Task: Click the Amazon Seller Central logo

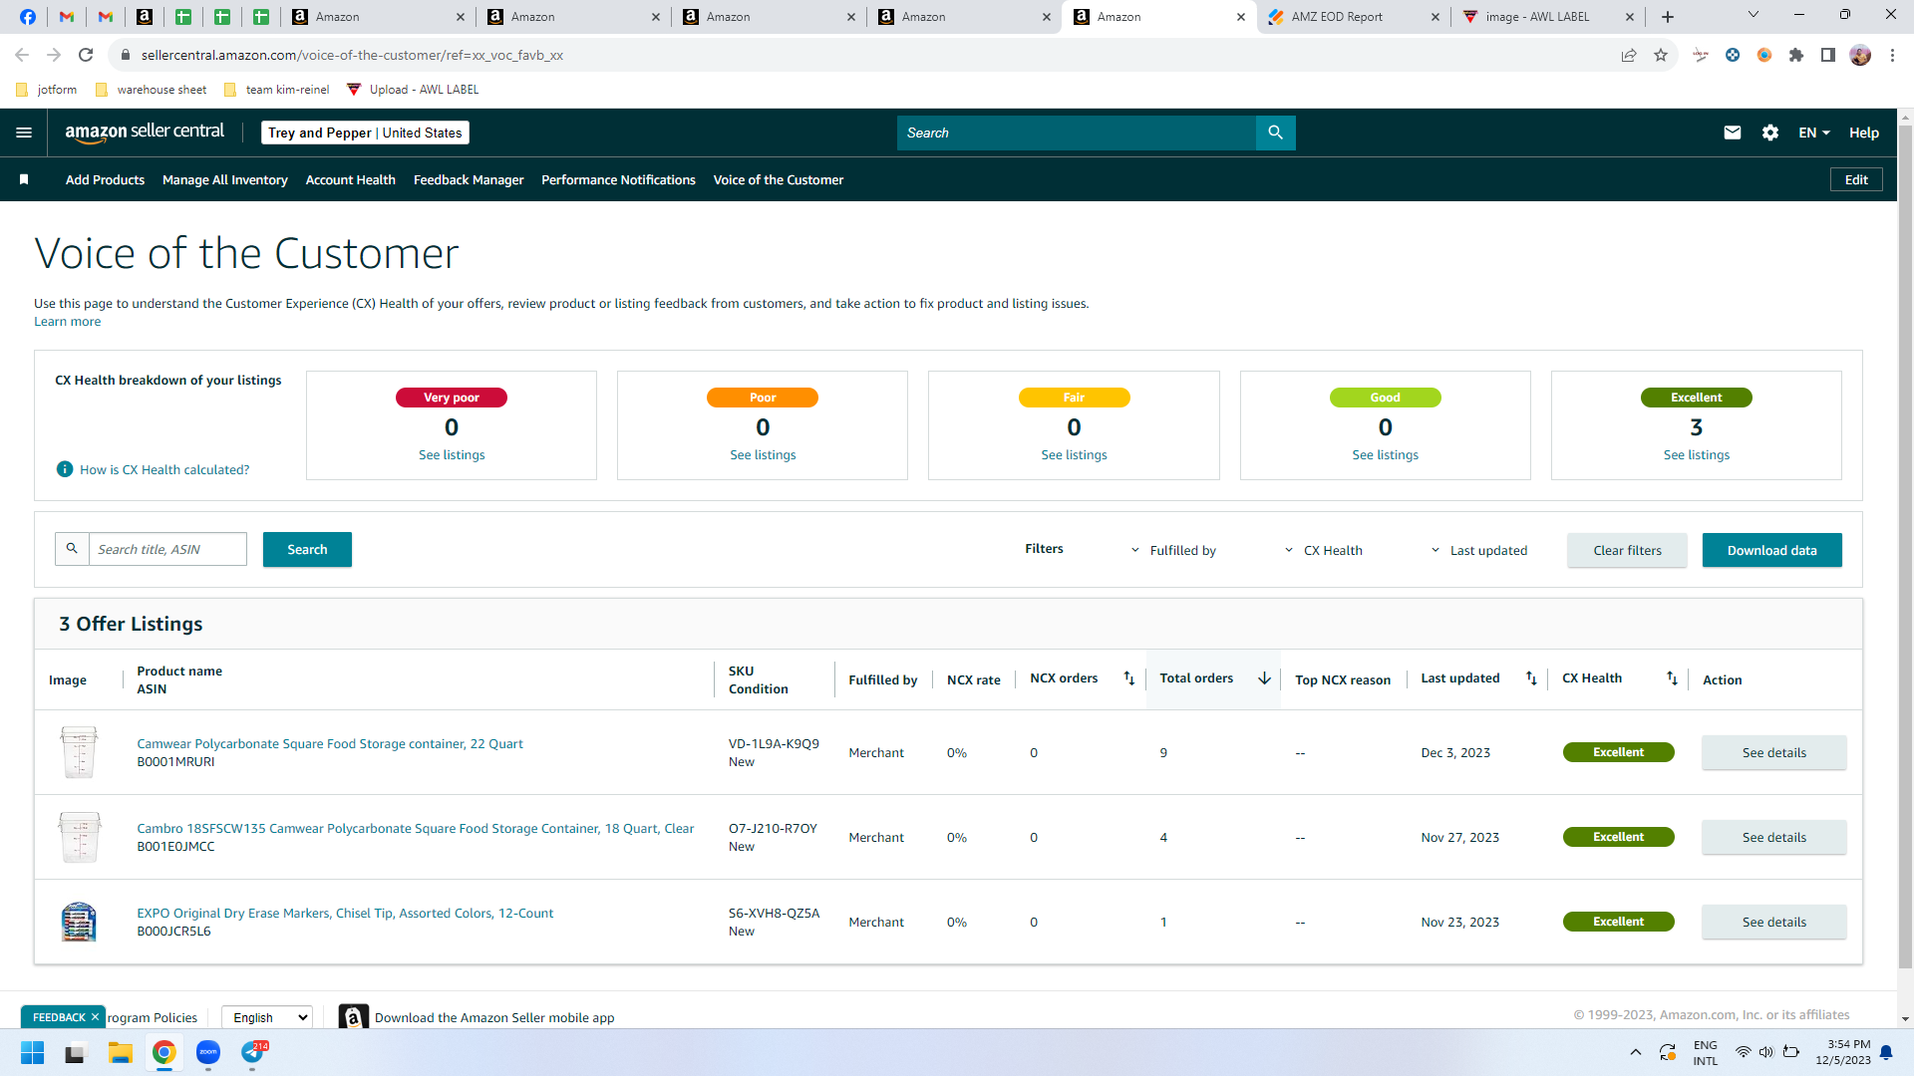Action: pos(145,133)
